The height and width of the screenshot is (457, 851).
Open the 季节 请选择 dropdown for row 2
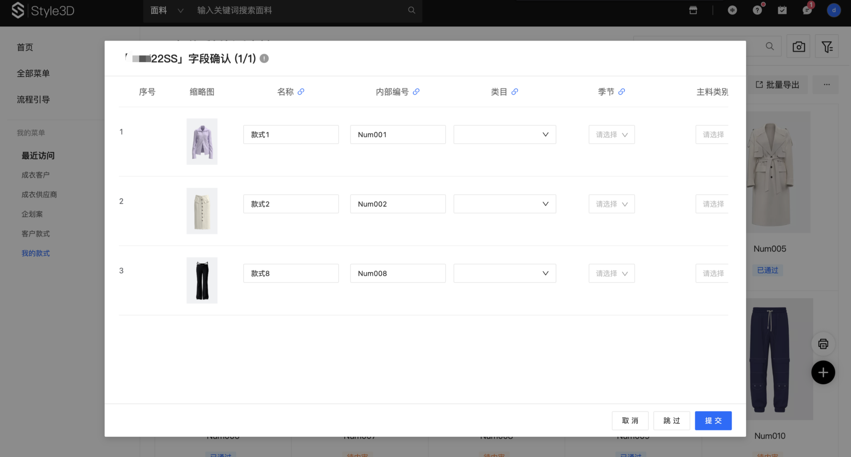(611, 204)
